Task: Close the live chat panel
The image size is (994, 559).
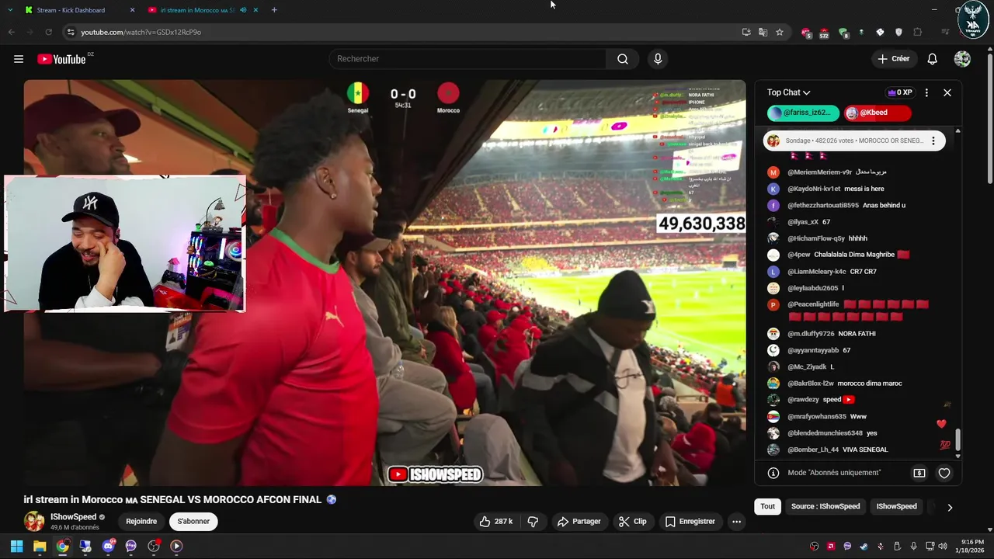Action: click(x=947, y=92)
